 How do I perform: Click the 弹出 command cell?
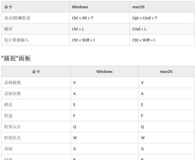[x=36, y=105]
